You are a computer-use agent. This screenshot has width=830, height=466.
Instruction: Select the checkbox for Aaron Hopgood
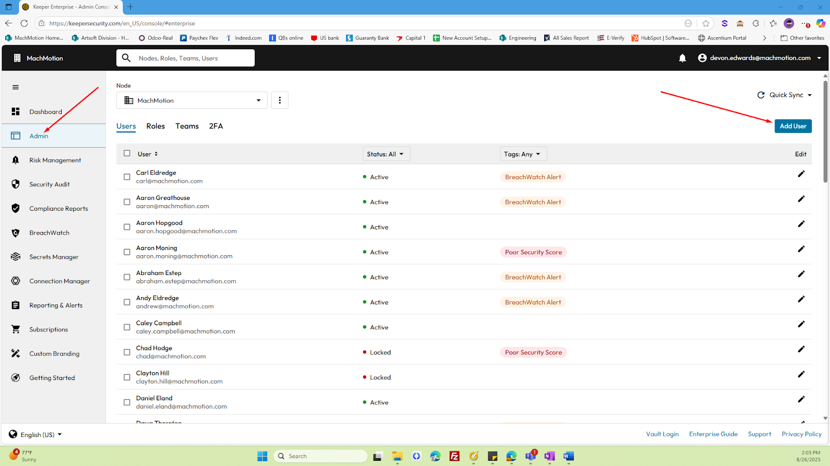(127, 227)
